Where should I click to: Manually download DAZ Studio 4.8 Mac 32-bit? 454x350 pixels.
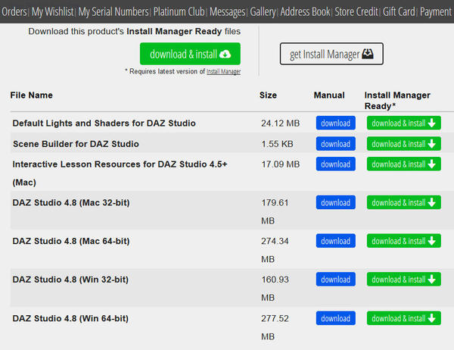point(335,202)
